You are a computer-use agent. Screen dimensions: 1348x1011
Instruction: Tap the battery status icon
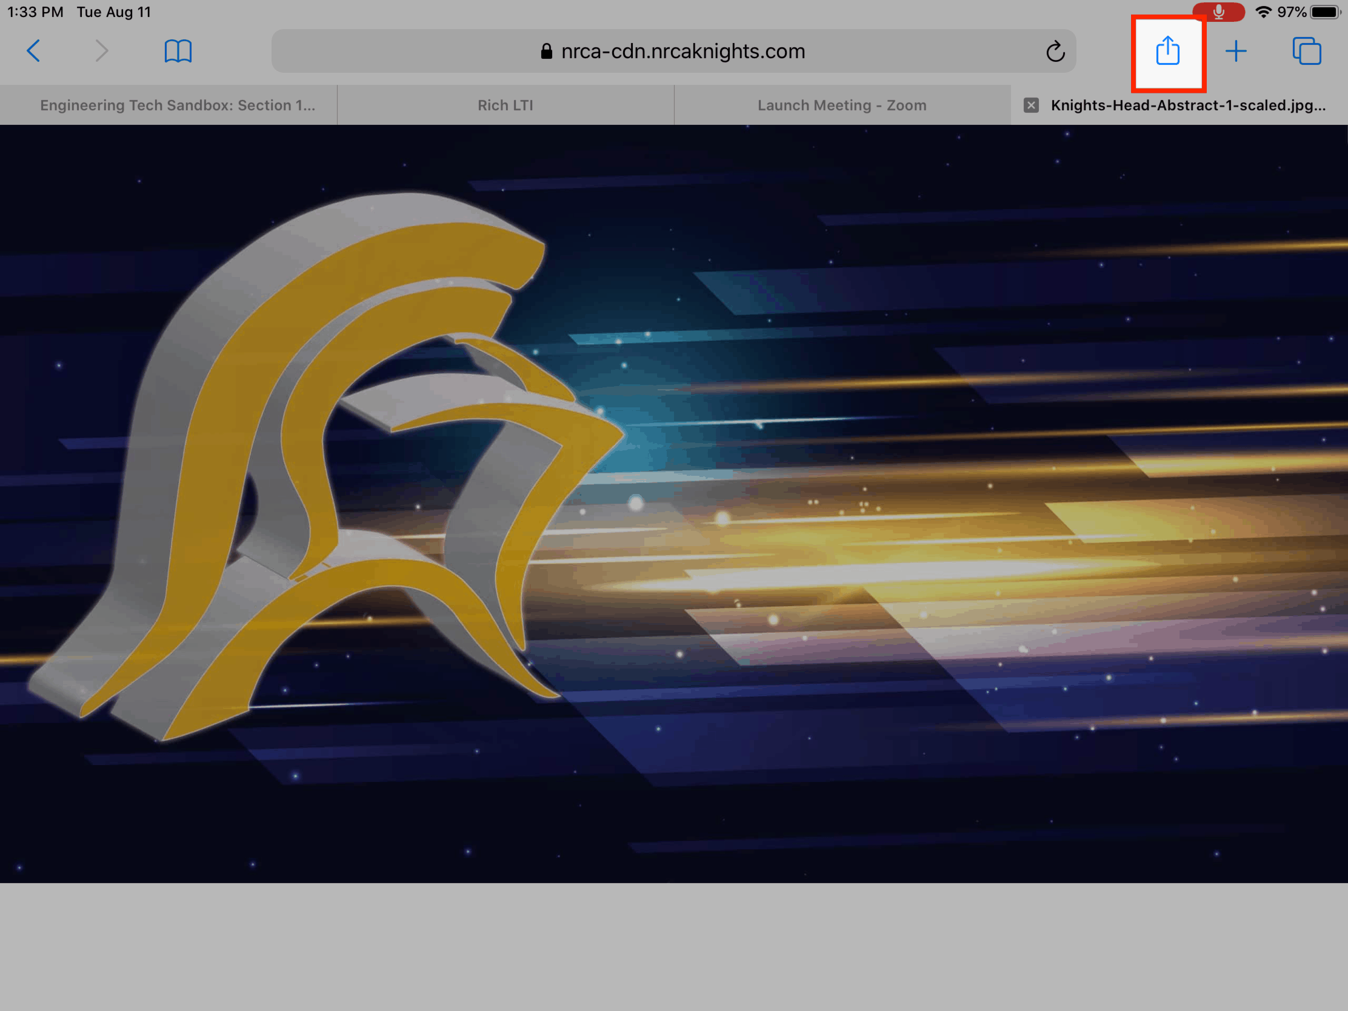point(1325,12)
